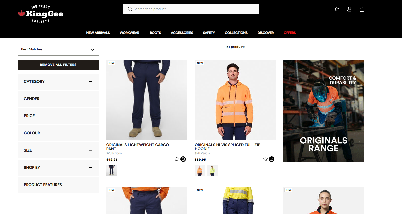
Task: Click SKU K55018 text
Action: pyautogui.click(x=202, y=154)
